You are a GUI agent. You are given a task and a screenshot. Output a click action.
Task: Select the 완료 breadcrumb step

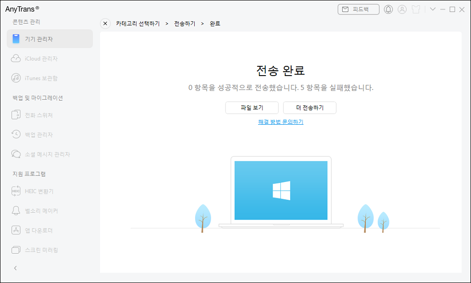pos(215,24)
